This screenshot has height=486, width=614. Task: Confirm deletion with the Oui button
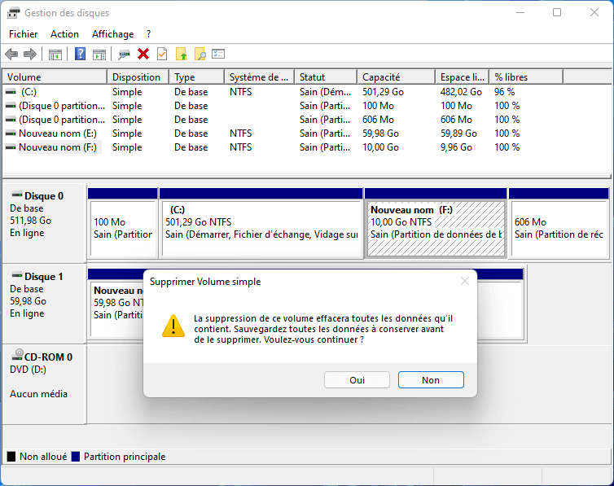tap(357, 380)
